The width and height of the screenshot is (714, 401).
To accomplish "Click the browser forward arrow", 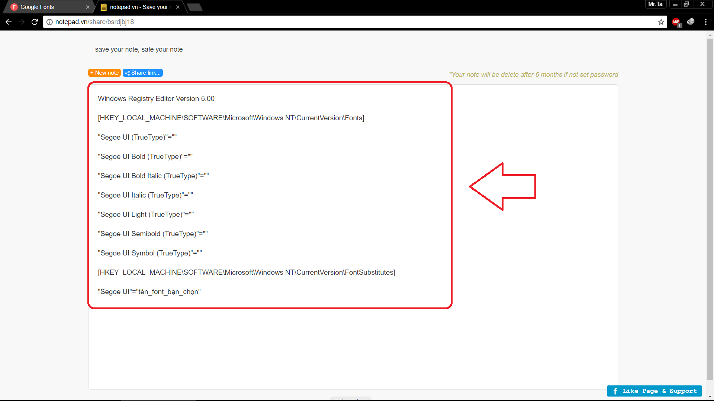I will (22, 22).
